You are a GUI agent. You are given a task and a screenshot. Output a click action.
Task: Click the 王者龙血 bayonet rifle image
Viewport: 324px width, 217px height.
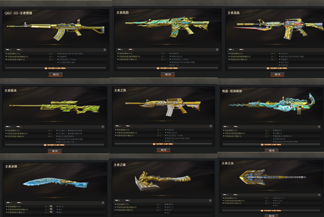click(278, 29)
